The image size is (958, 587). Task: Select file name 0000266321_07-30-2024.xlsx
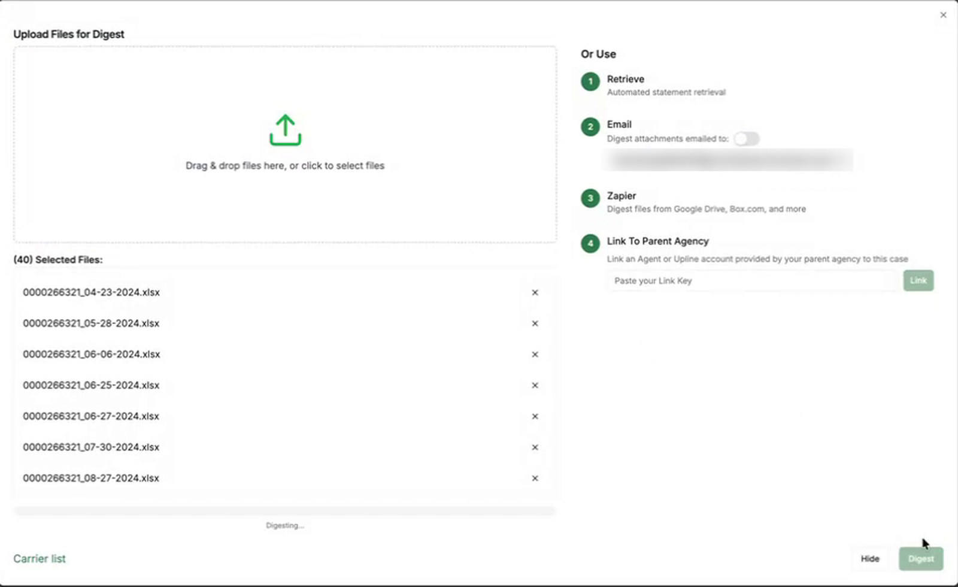[x=92, y=447]
